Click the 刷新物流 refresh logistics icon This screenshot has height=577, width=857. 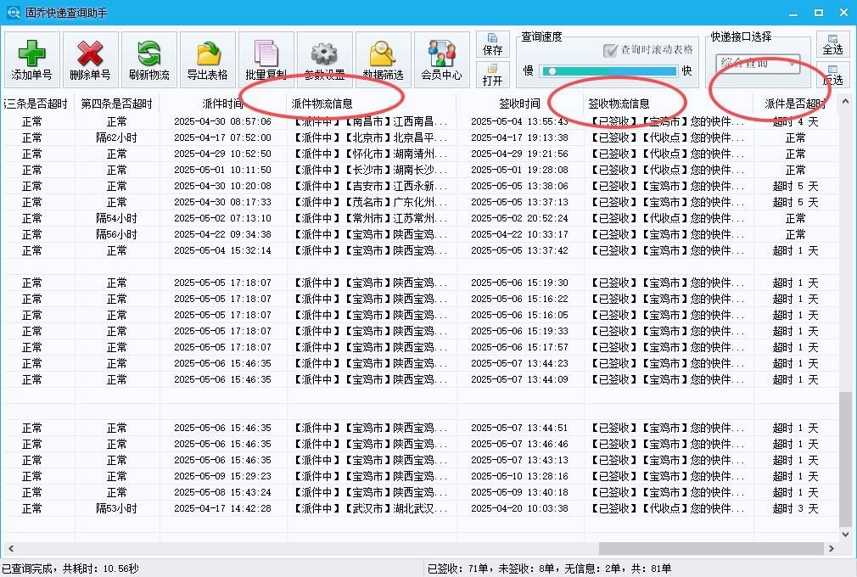(147, 59)
